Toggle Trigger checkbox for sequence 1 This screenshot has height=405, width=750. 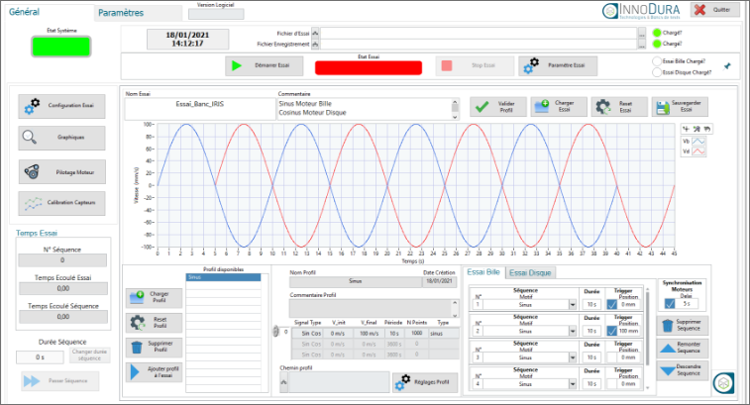[611, 305]
